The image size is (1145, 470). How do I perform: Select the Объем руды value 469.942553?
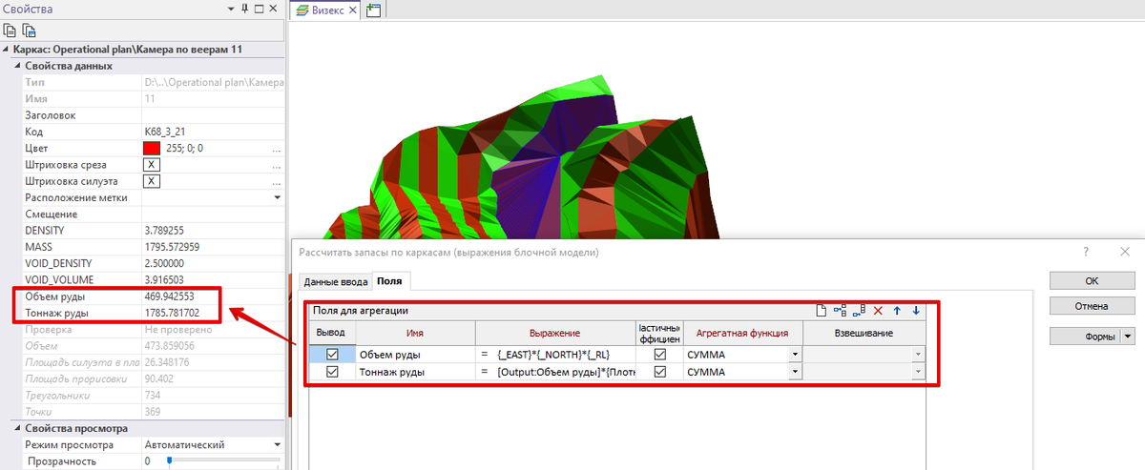[x=170, y=296]
